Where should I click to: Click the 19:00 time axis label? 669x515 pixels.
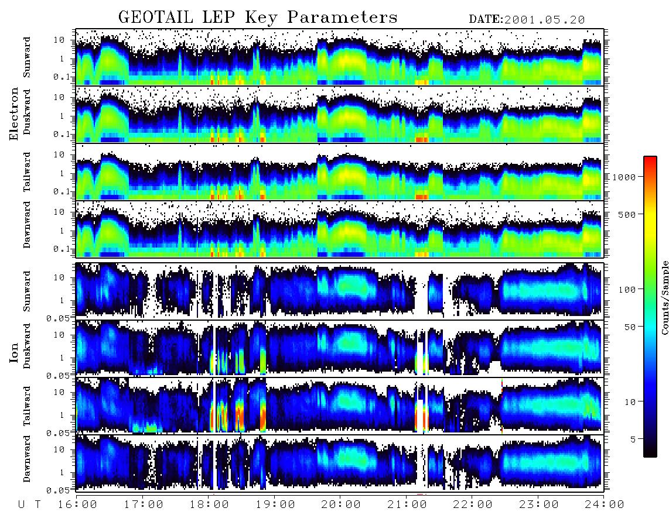pos(275,504)
